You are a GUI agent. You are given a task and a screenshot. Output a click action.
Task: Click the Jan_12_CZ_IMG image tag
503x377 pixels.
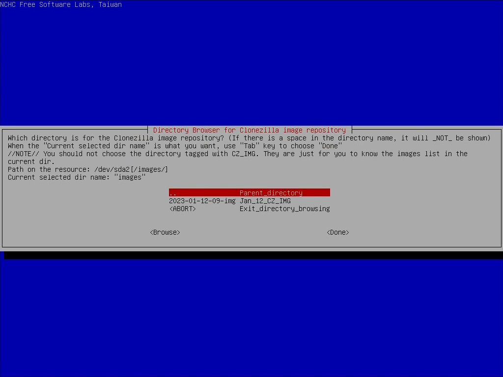tap(265, 201)
